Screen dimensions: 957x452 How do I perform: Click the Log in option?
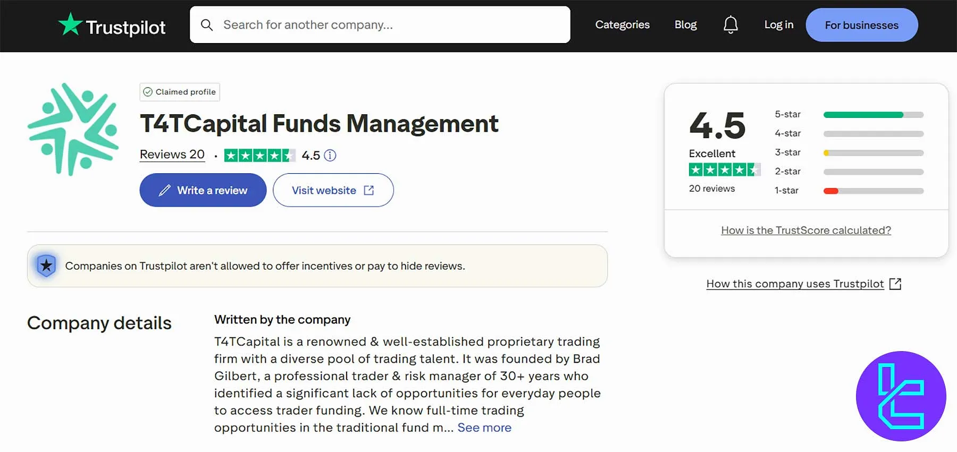point(778,24)
